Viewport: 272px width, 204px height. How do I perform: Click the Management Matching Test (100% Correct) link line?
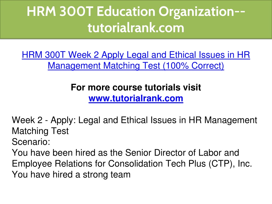tap(136, 66)
